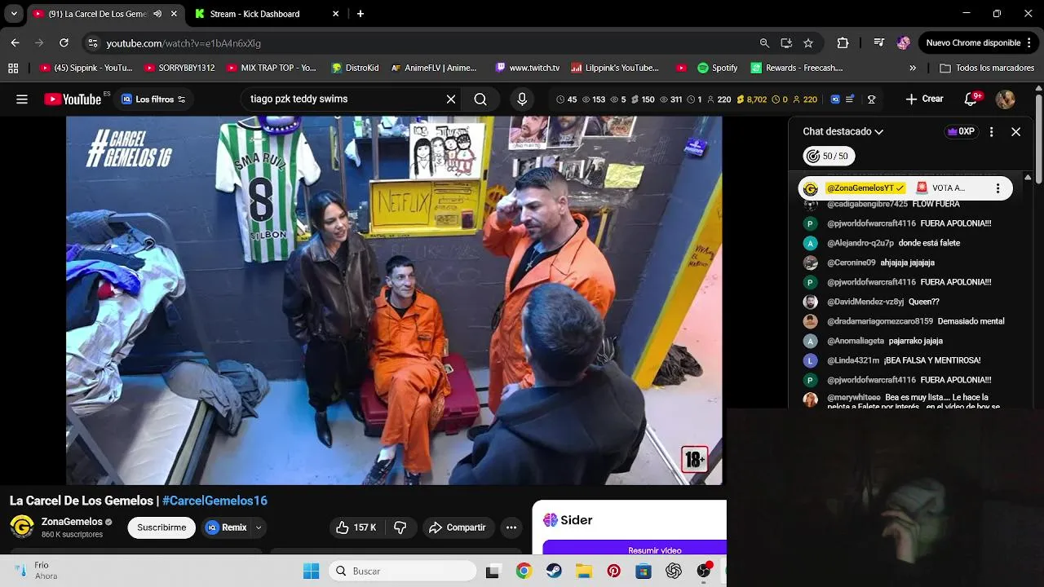Open the DistroKid bookmark
The width and height of the screenshot is (1044, 587).
pyautogui.click(x=355, y=68)
